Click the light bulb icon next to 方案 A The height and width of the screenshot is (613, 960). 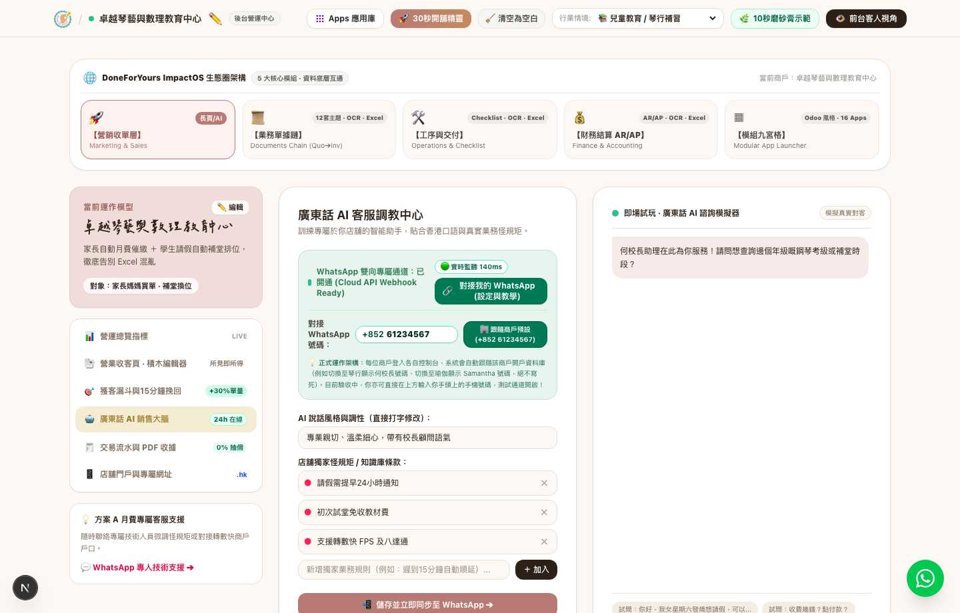[x=85, y=520]
